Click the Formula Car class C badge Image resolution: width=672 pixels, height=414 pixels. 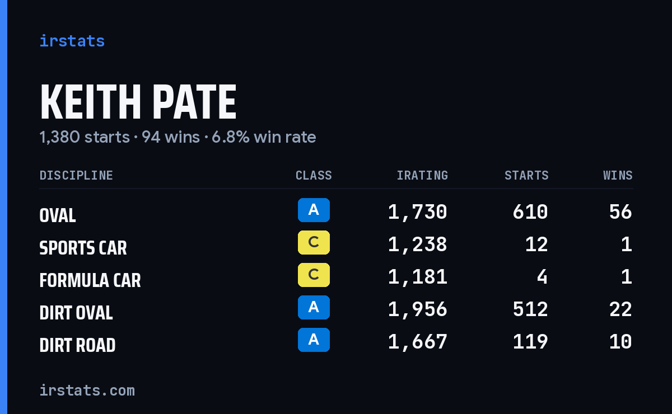(314, 275)
